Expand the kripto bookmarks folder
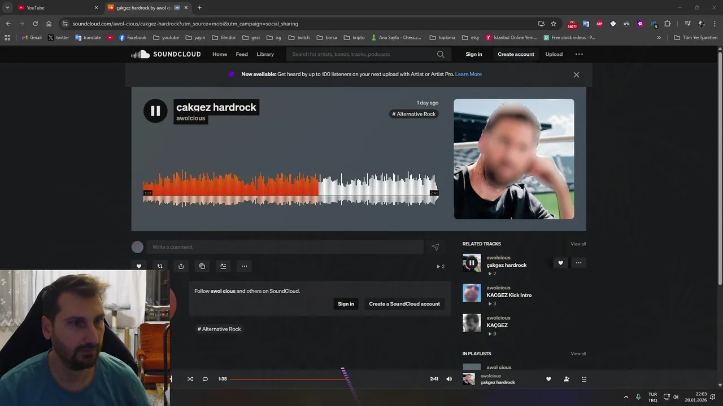Image resolution: width=723 pixels, height=406 pixels. point(354,38)
